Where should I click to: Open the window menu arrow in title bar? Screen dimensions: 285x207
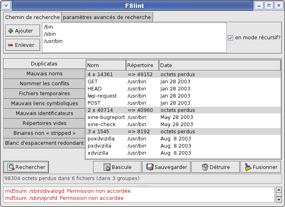(x=6, y=6)
